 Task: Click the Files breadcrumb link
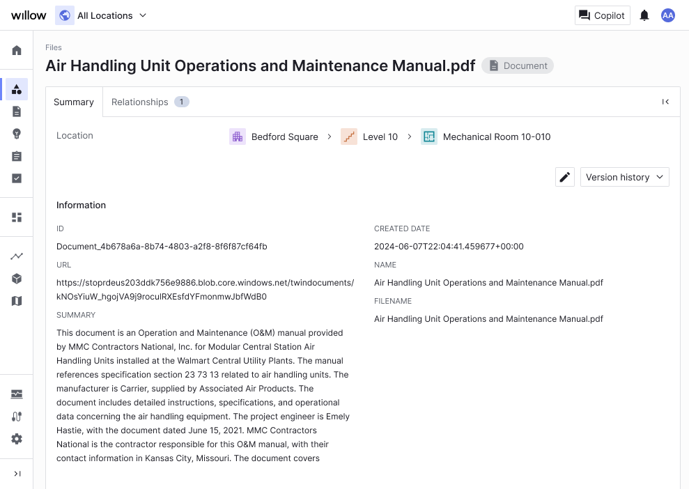click(54, 47)
